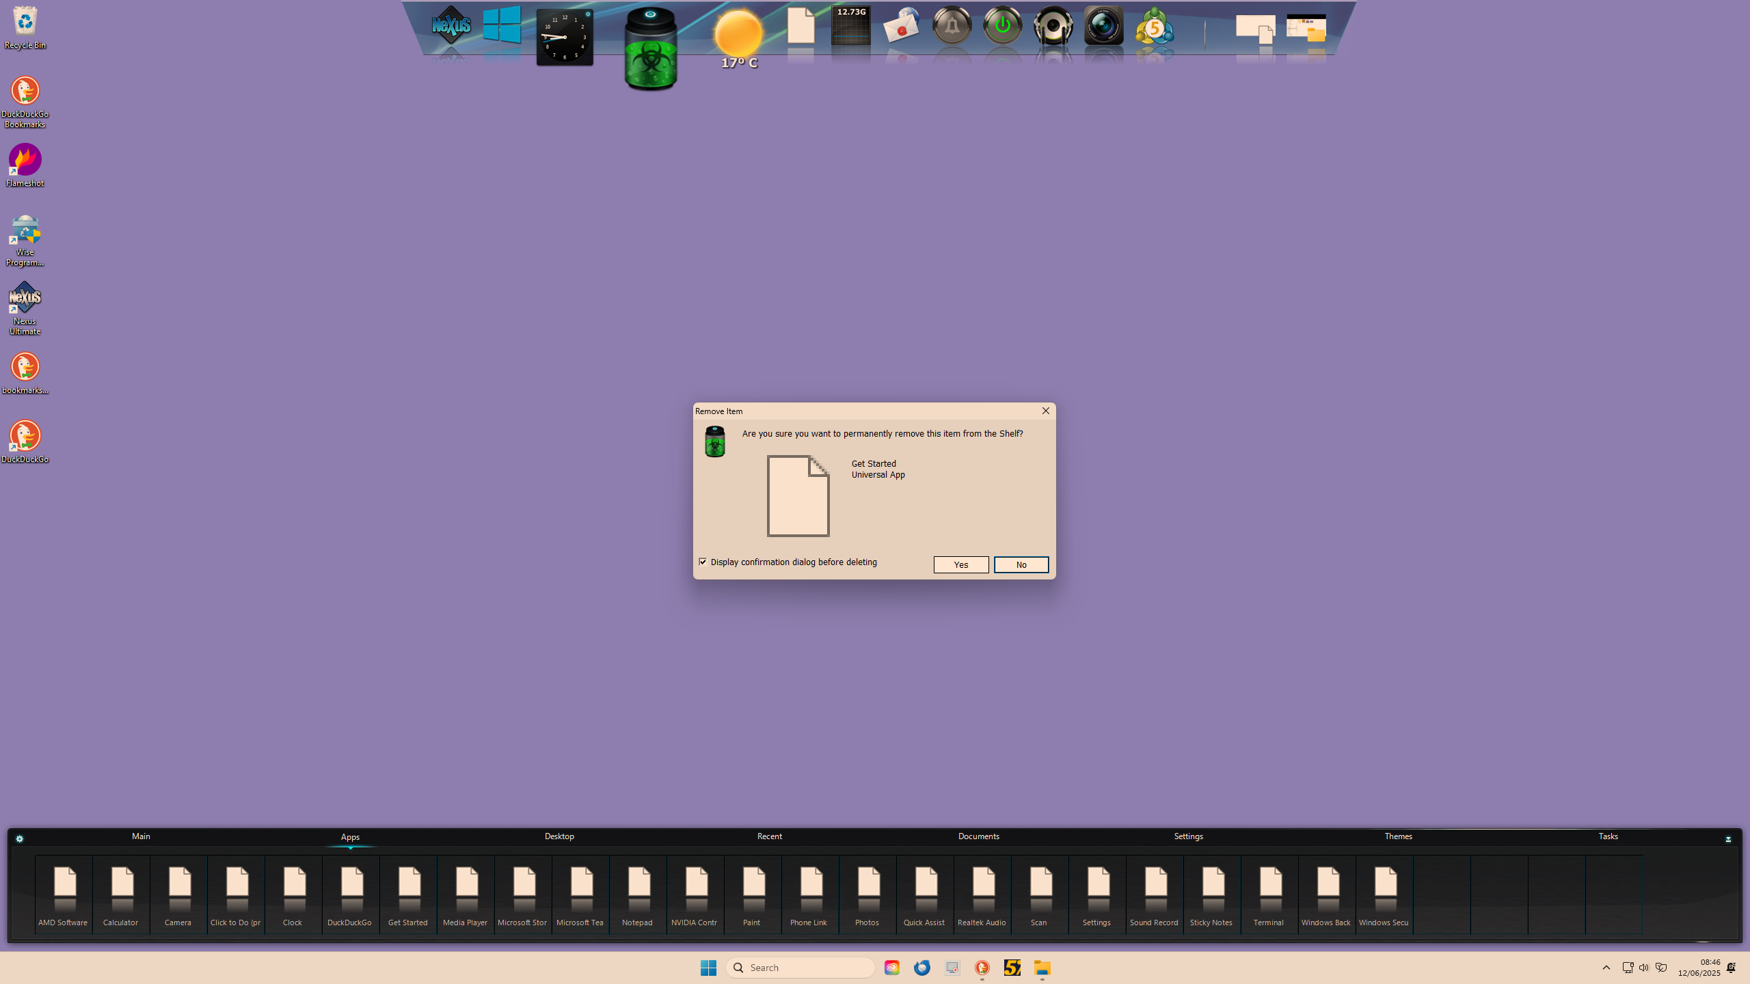Uncheck Display confirmation dialog before deleting
This screenshot has width=1750, height=984.
point(703,562)
